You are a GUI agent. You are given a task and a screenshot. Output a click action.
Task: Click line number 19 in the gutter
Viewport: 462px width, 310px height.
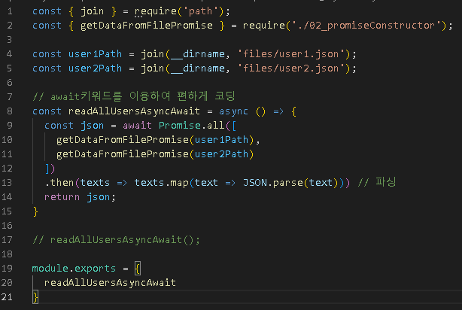pos(7,269)
